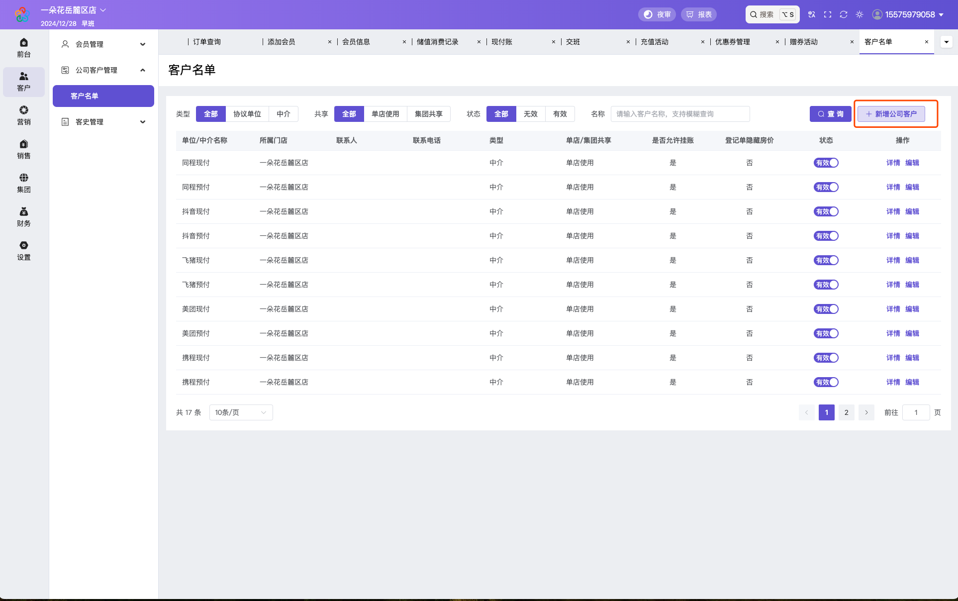Filter type by 中介
This screenshot has width=958, height=601.
pyautogui.click(x=284, y=114)
